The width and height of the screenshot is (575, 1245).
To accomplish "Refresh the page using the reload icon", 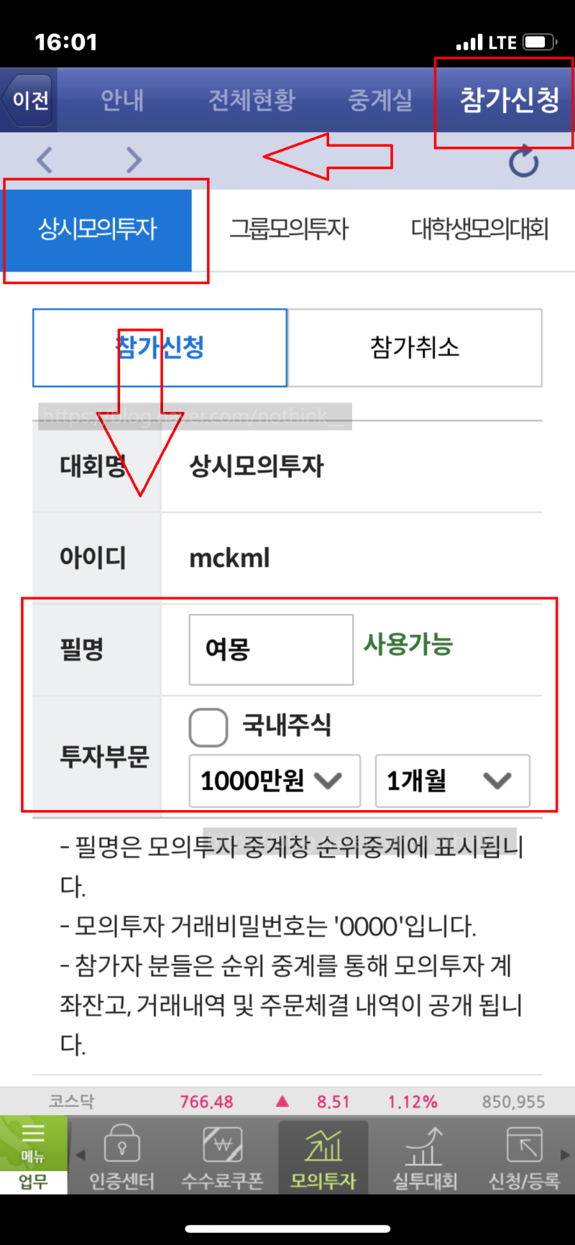I will pyautogui.click(x=524, y=161).
